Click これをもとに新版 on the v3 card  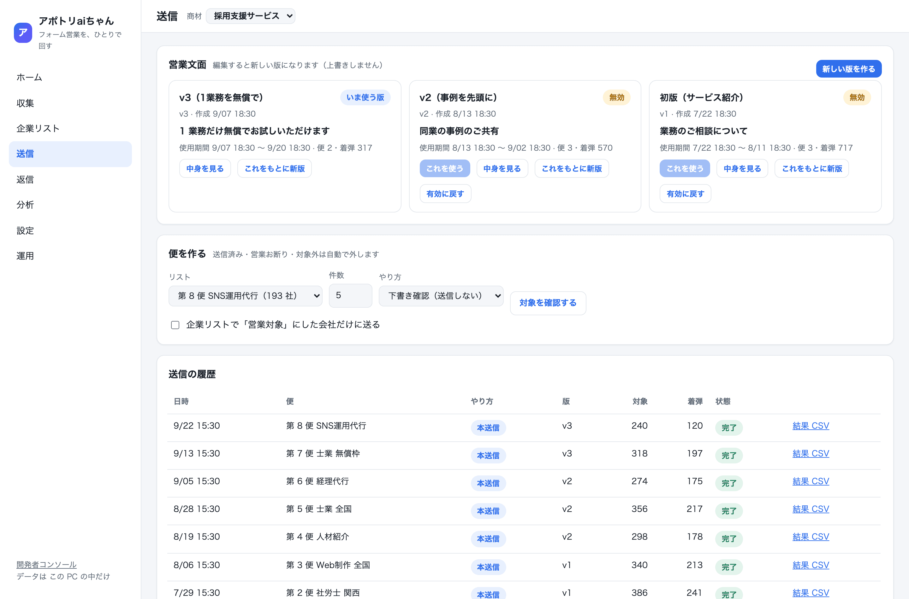[275, 168]
